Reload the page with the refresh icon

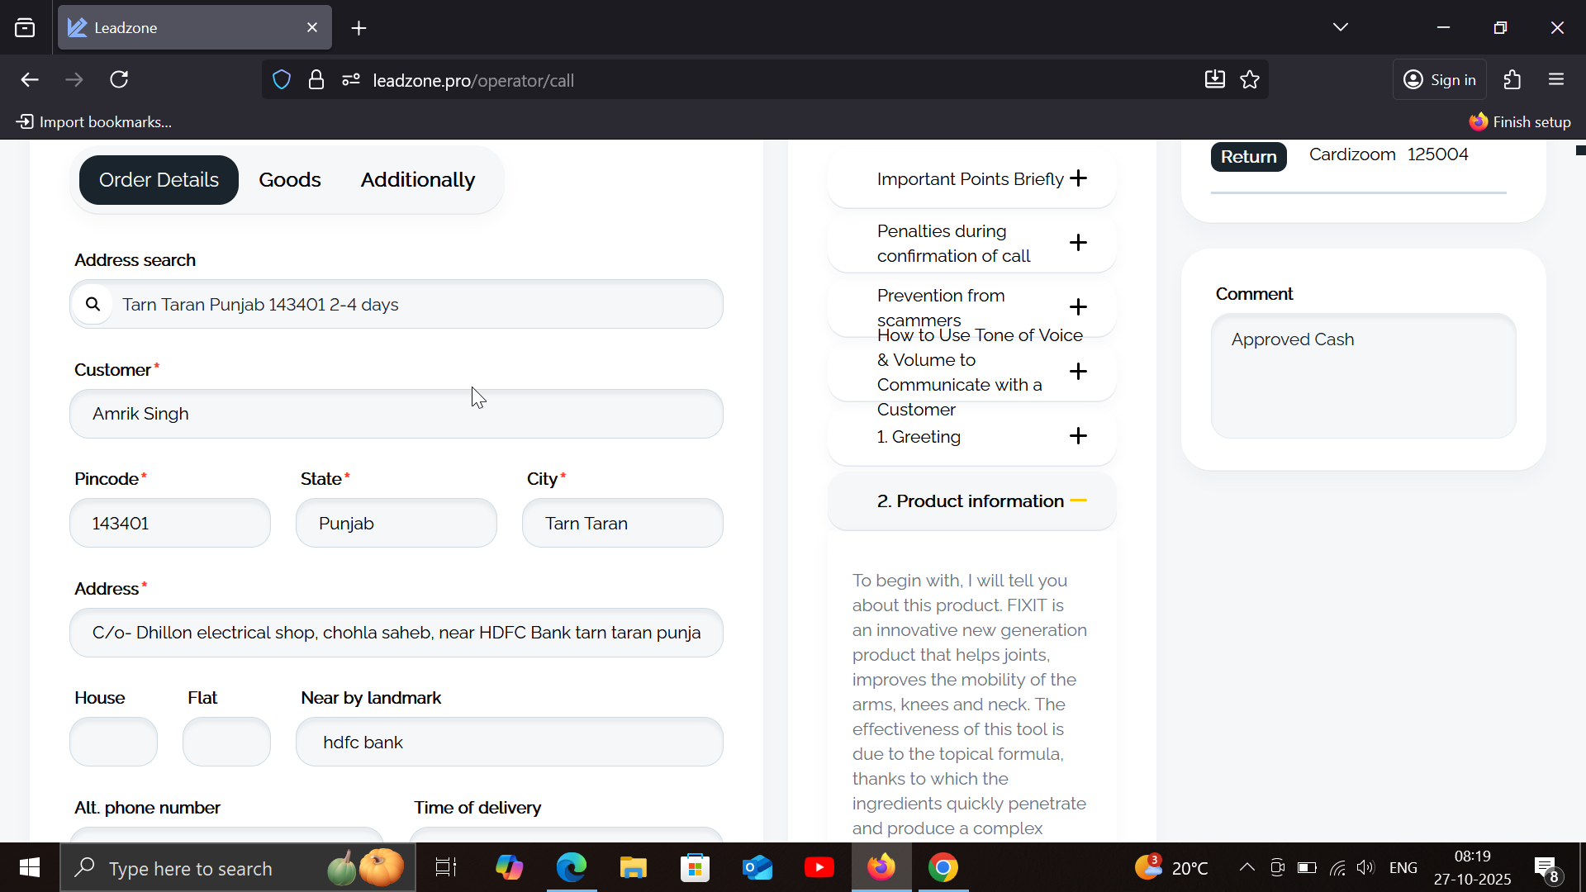(119, 79)
